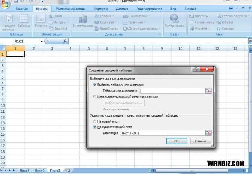Image resolution: width=252 pixels, height=174 pixels.
Task: Go to first sheet navigation arrow
Action: [x=2, y=171]
